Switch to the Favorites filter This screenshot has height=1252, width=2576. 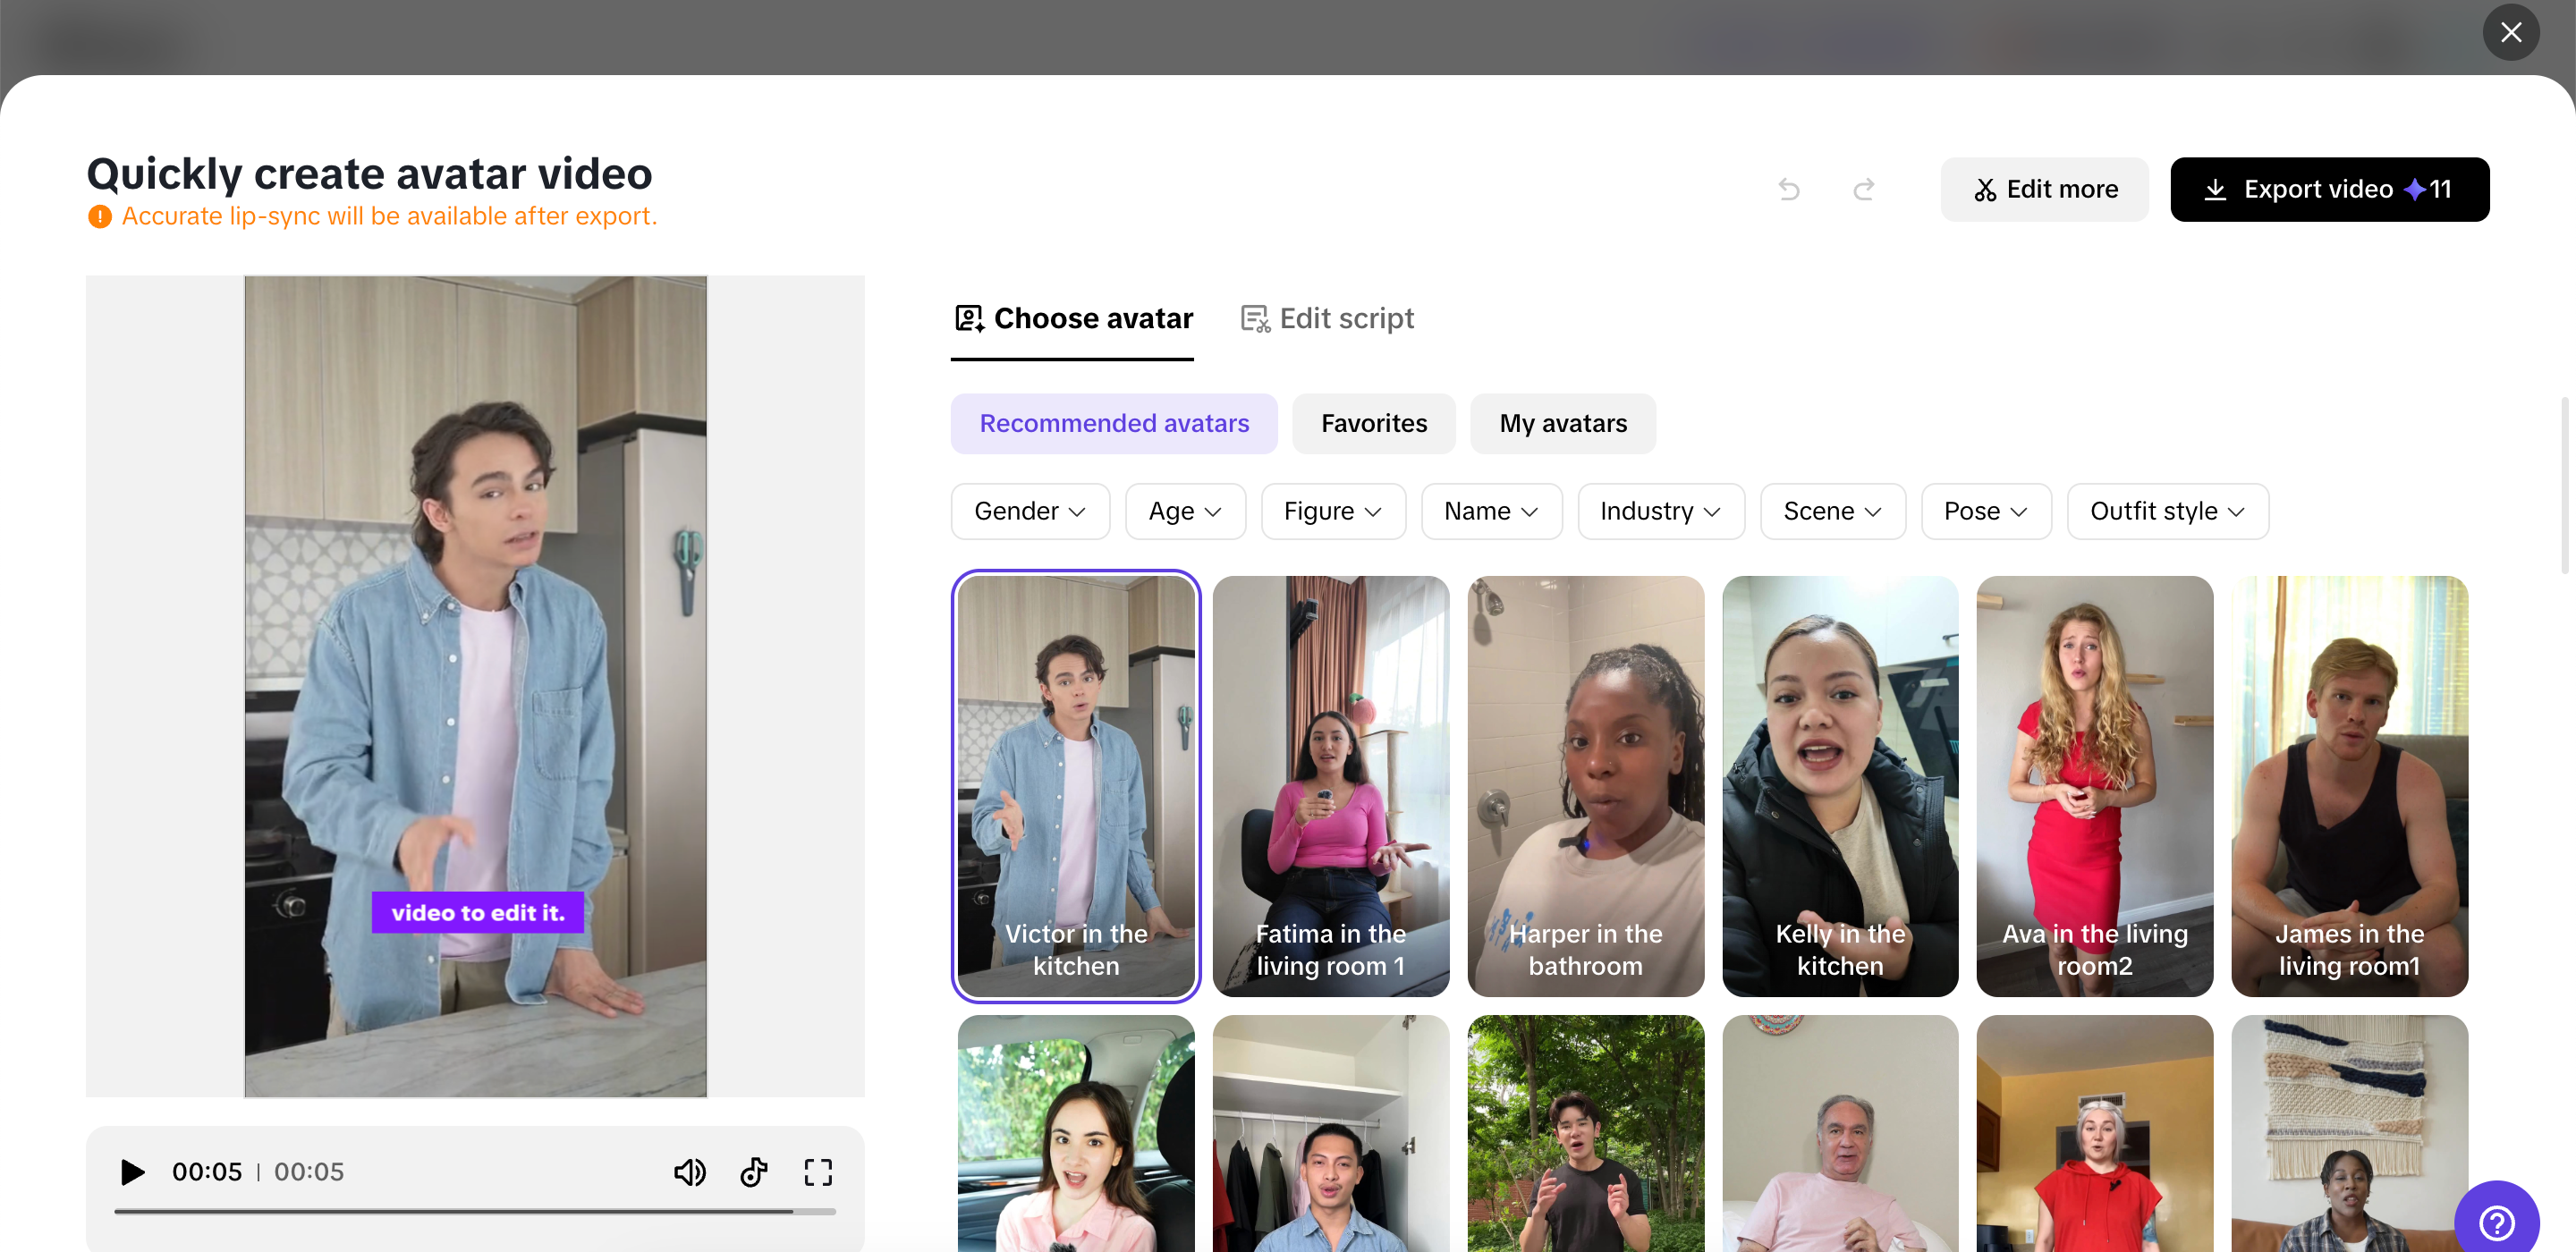click(1373, 423)
